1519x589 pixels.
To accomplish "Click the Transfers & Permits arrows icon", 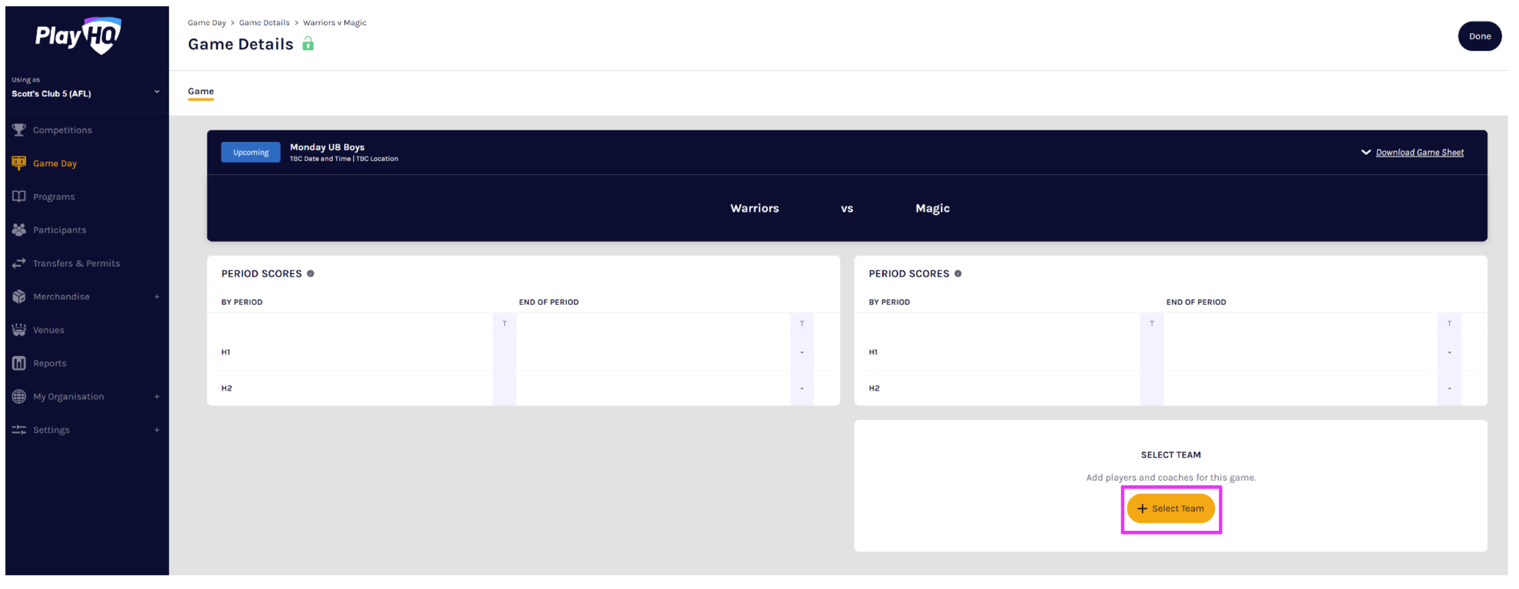I will [x=19, y=263].
